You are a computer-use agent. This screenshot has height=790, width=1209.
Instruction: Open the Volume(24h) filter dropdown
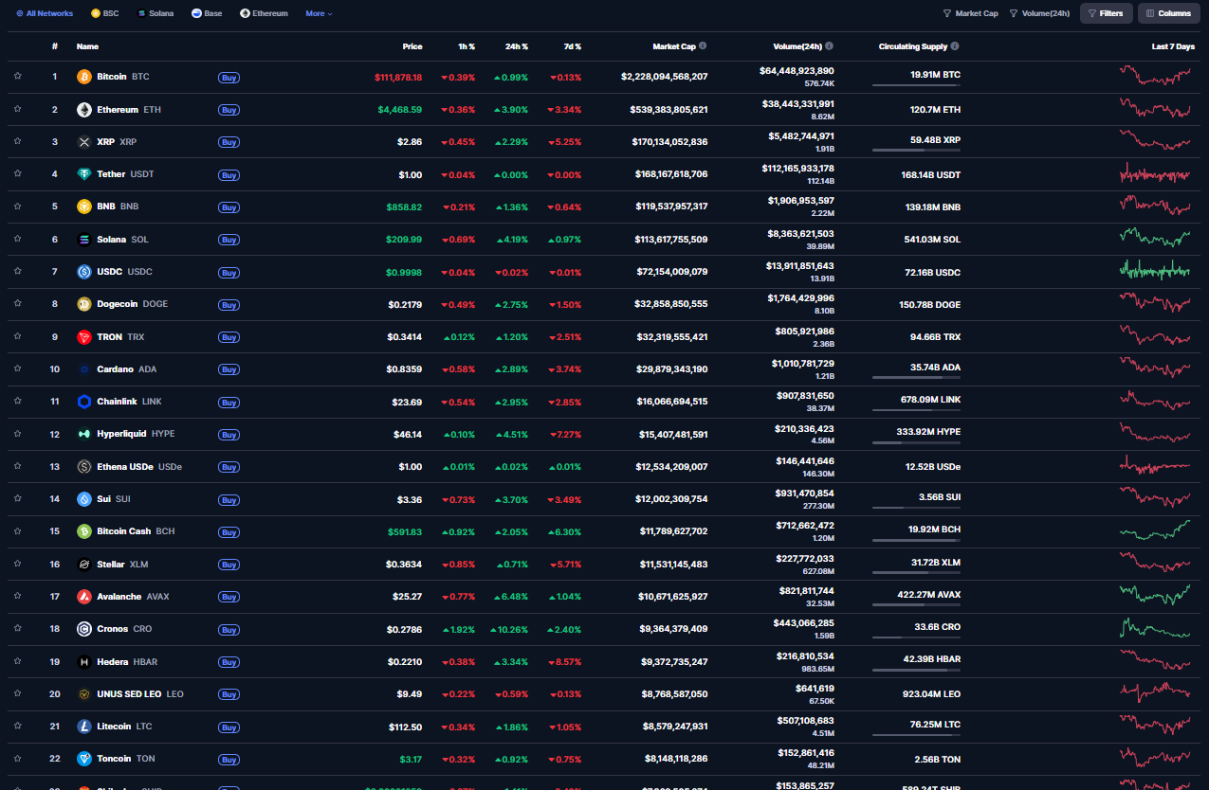(1039, 13)
